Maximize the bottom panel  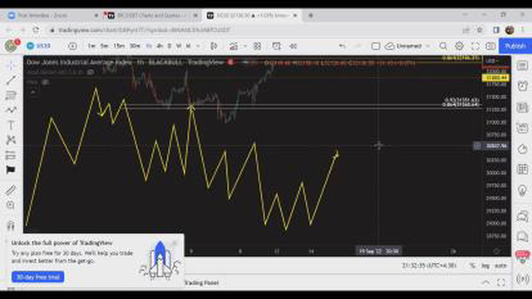point(501,282)
